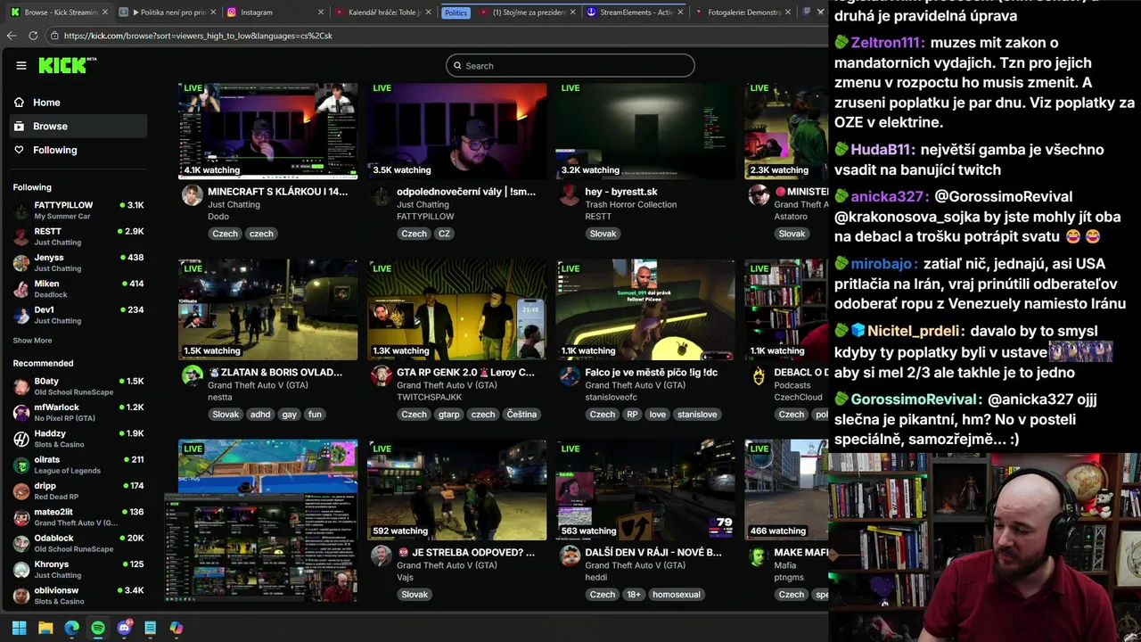Open Falco je ve městě stream thumbnail

pos(646,309)
